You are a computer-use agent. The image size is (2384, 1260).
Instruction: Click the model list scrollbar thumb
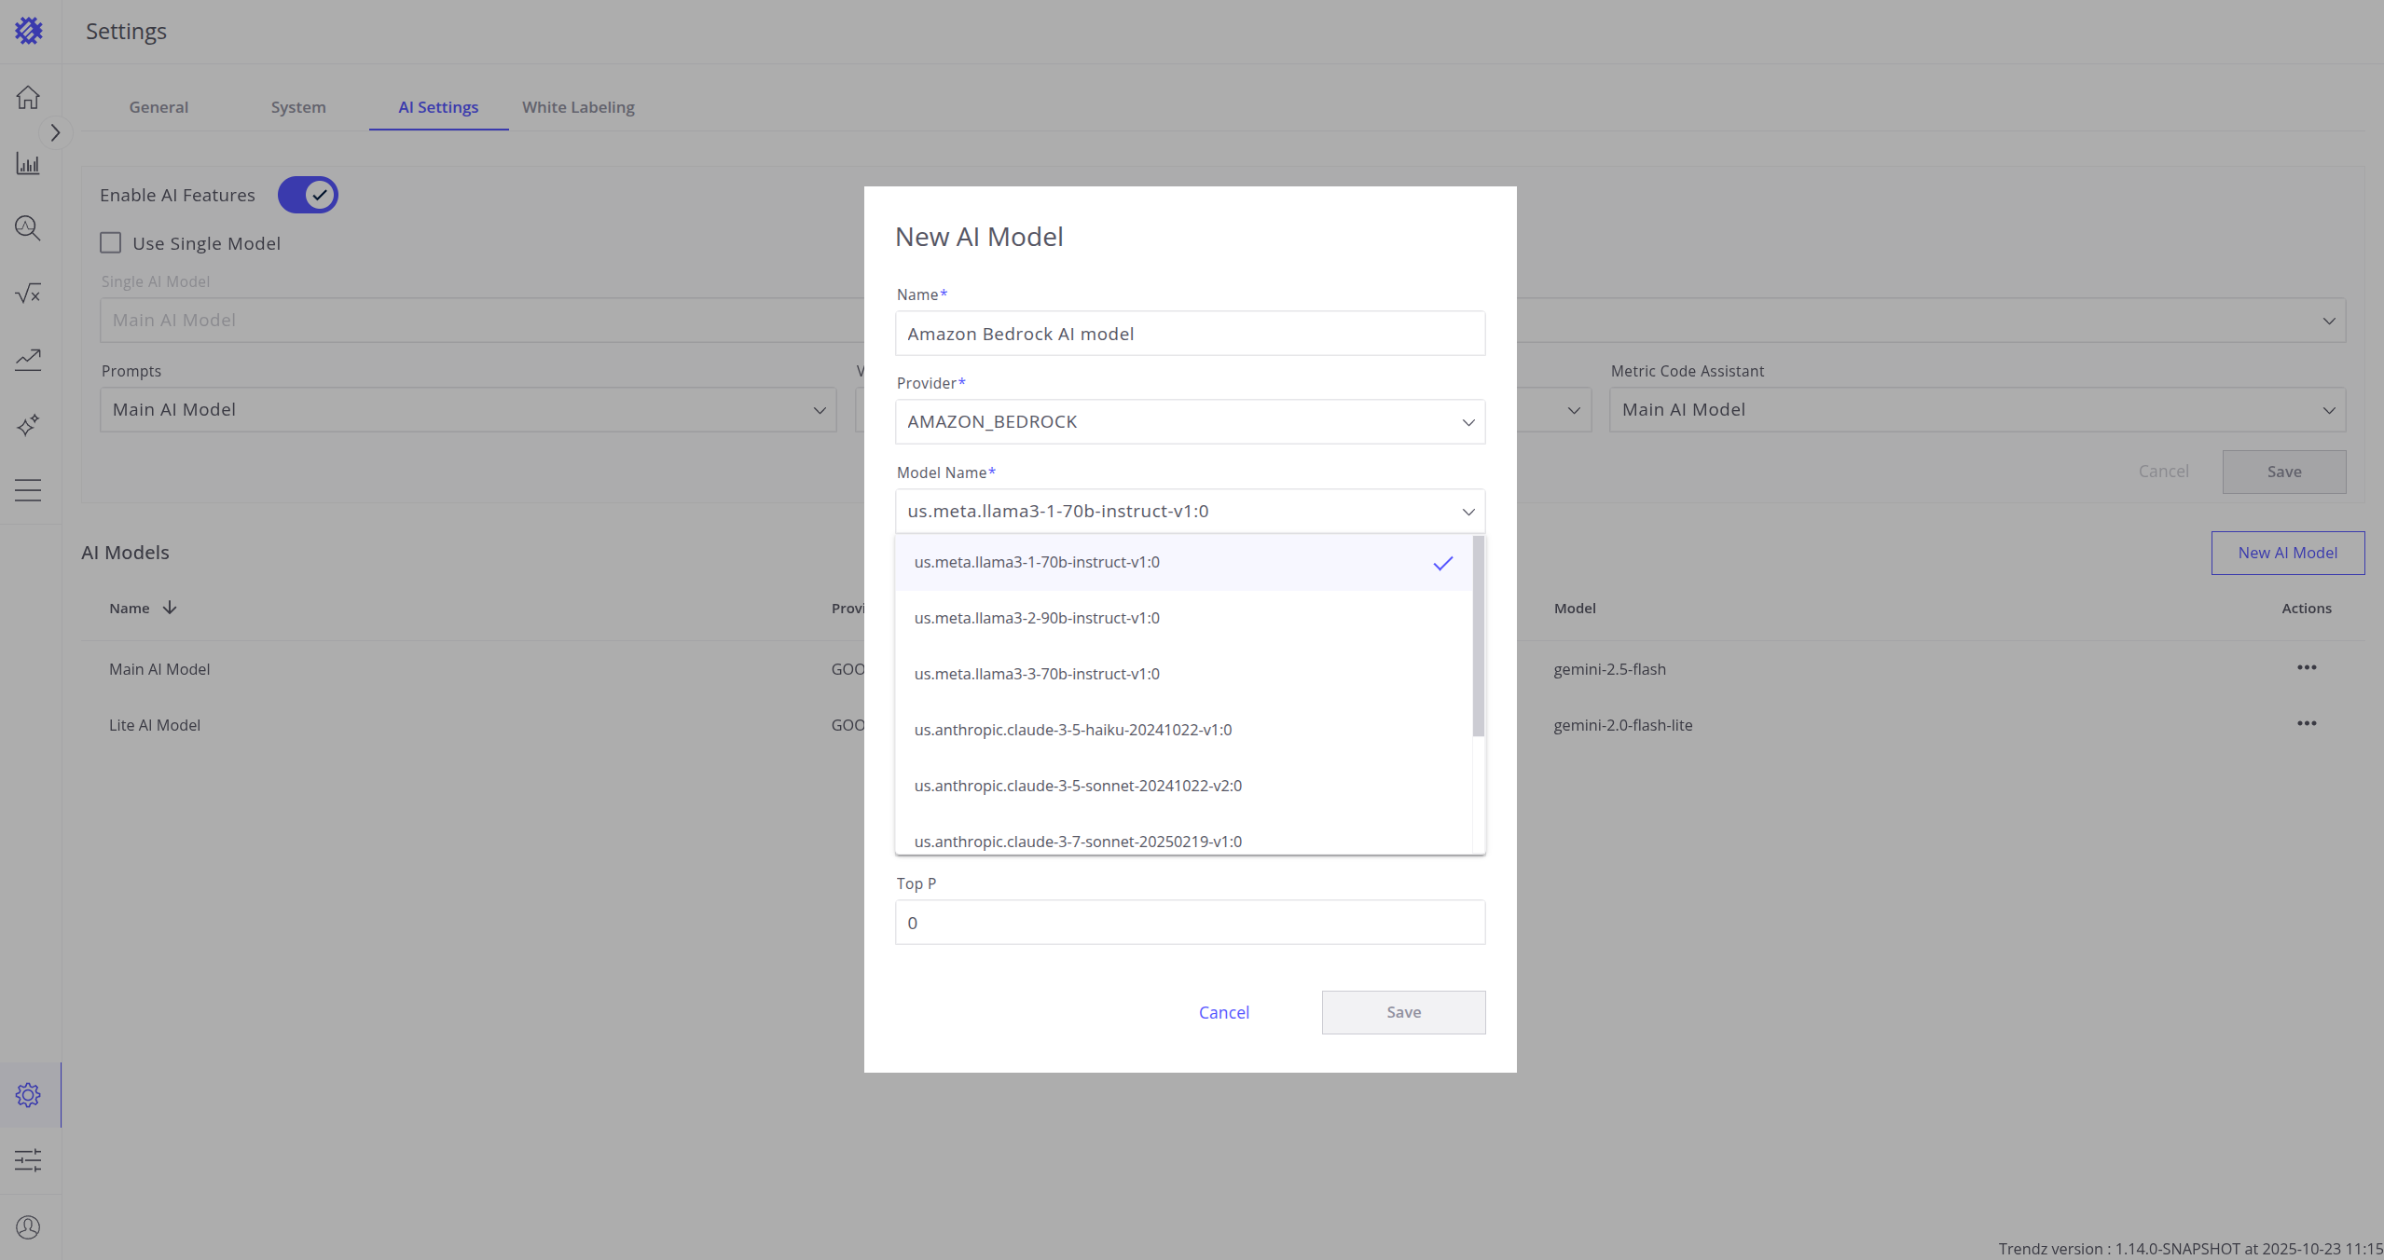pyautogui.click(x=1478, y=636)
